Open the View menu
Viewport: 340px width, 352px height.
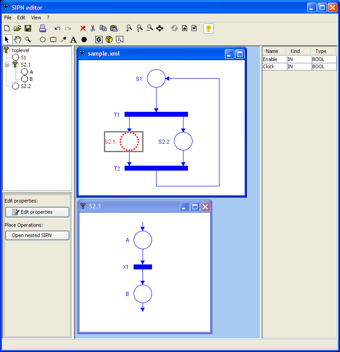(x=36, y=18)
